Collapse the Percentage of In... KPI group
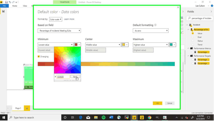The width and height of the screenshot is (214, 121). [188, 29]
